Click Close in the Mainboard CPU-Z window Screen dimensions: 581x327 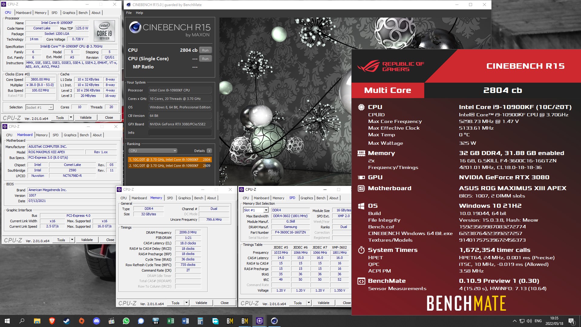point(110,240)
